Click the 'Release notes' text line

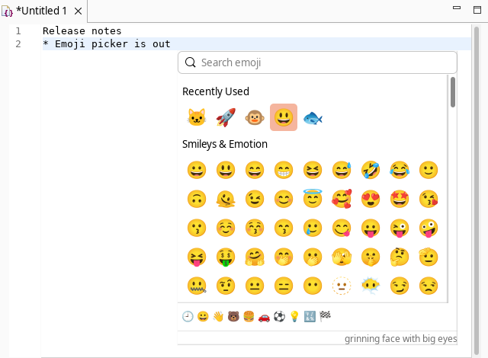click(x=82, y=31)
